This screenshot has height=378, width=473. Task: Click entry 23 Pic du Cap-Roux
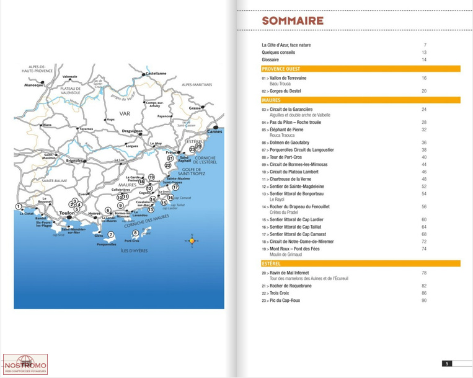pyautogui.click(x=281, y=301)
